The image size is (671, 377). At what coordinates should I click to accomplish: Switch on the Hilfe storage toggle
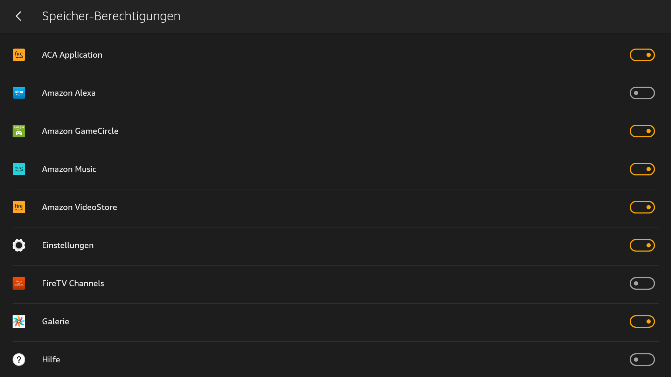click(x=642, y=360)
